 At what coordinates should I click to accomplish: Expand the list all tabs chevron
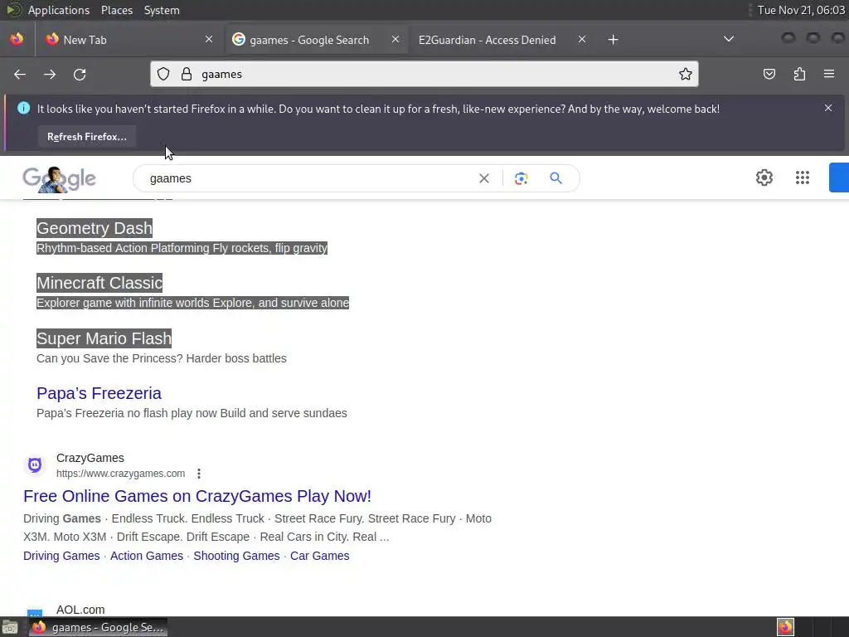[x=729, y=39]
